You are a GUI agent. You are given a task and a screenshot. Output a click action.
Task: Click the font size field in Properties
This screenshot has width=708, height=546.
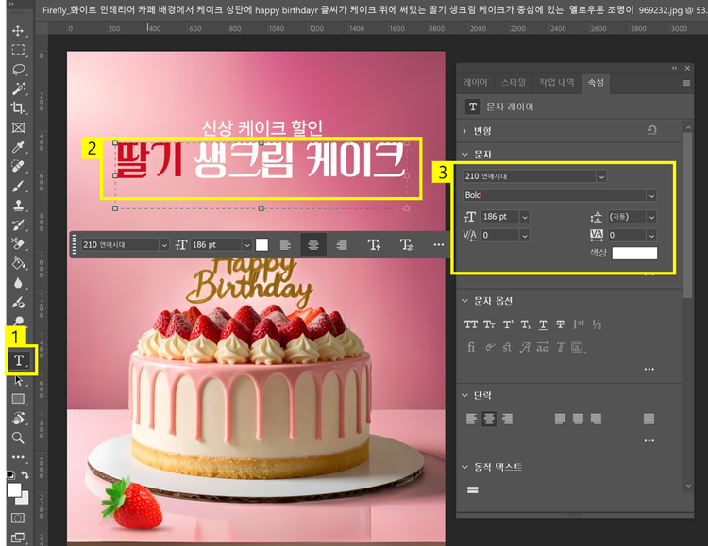coord(500,217)
